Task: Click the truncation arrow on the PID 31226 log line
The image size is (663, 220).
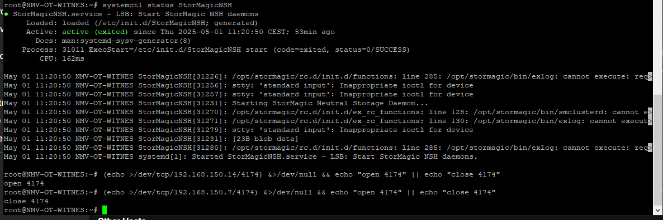Action: [x=650, y=76]
